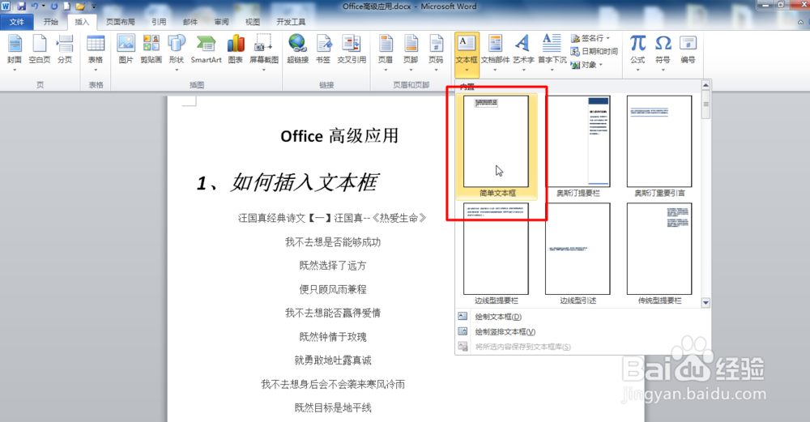Click the line '我不去想是否能够成功'
Viewport: 810px width, 422px height.
(x=333, y=241)
